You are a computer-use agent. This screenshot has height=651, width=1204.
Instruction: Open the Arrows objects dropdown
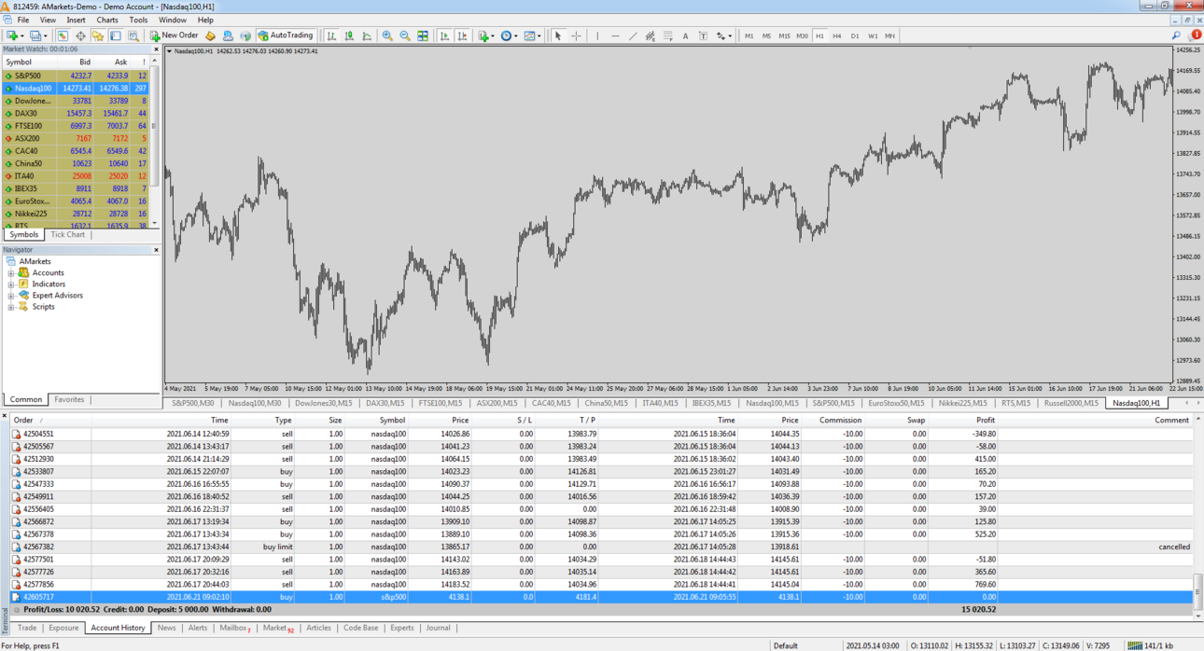(723, 35)
